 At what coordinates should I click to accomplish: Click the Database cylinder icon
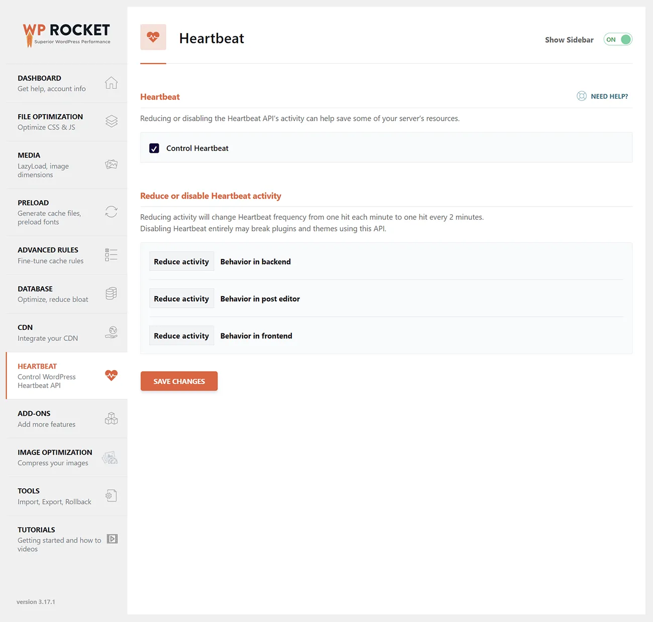coord(111,294)
